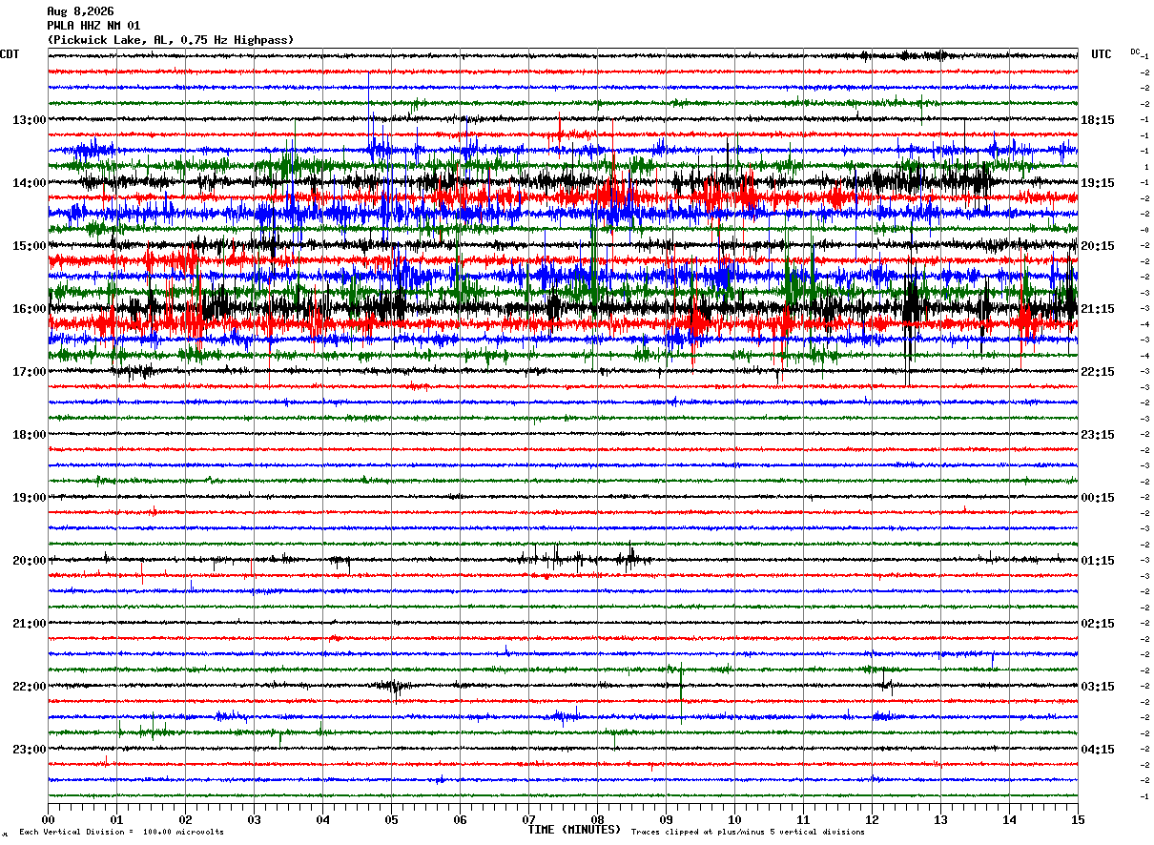Click the 00 minute axis tick label
Screen dimensions: 1154x845
pyautogui.click(x=48, y=820)
